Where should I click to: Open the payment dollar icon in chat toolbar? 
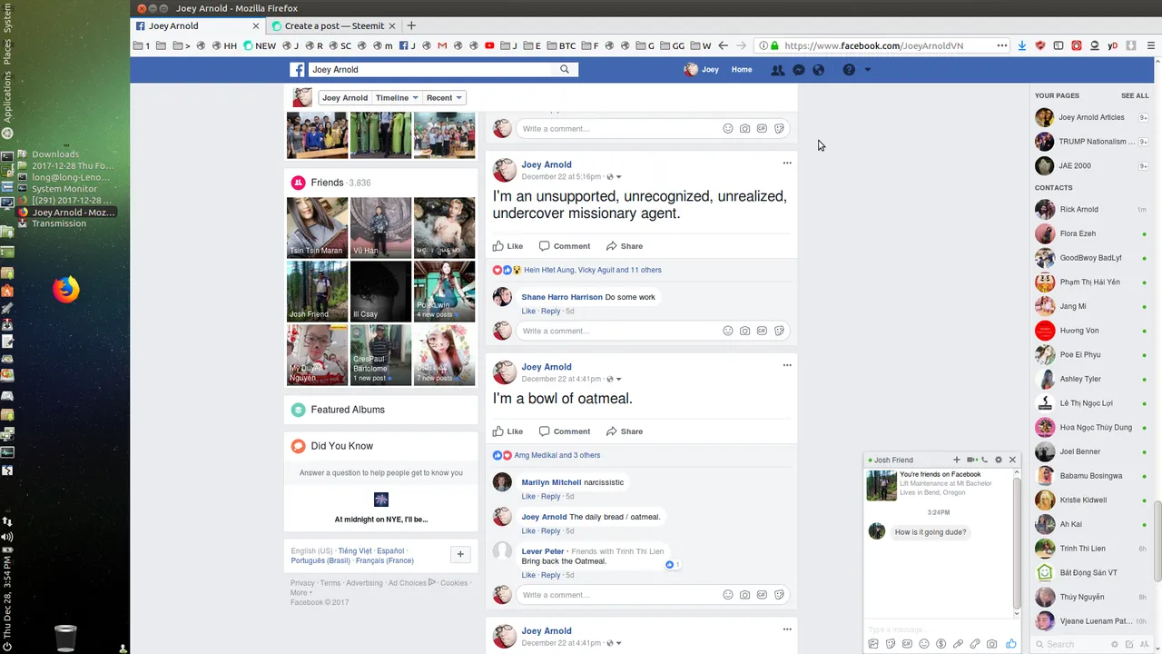[x=940, y=644]
